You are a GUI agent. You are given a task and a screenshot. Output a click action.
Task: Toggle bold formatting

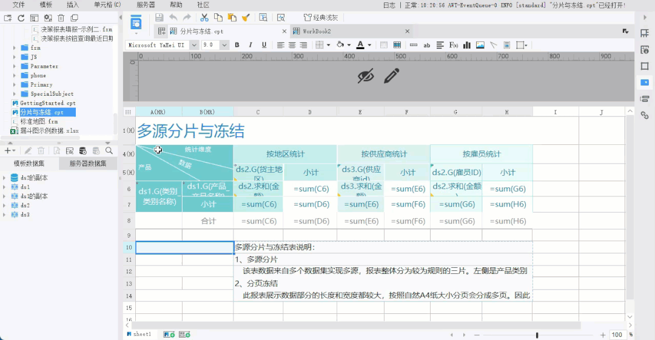(237, 45)
